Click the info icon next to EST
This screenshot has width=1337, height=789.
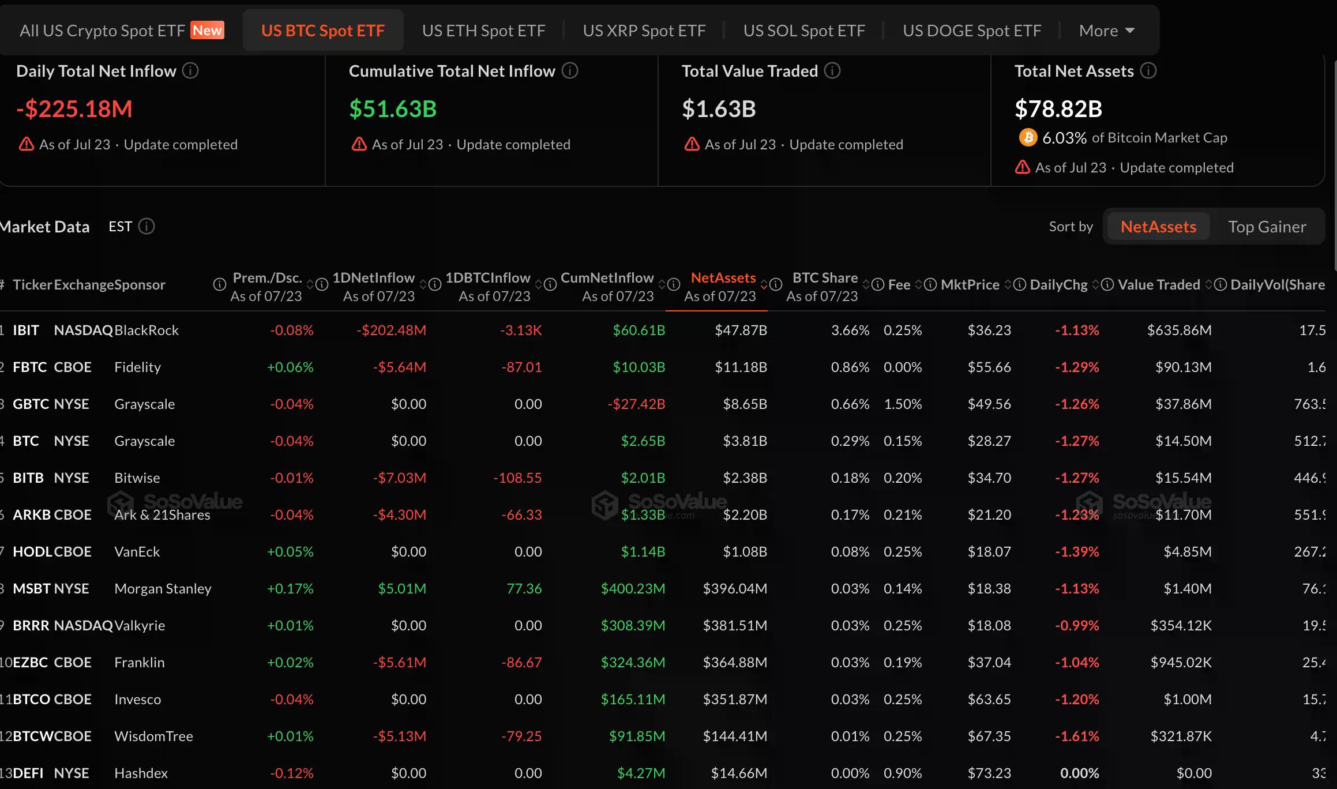147,226
